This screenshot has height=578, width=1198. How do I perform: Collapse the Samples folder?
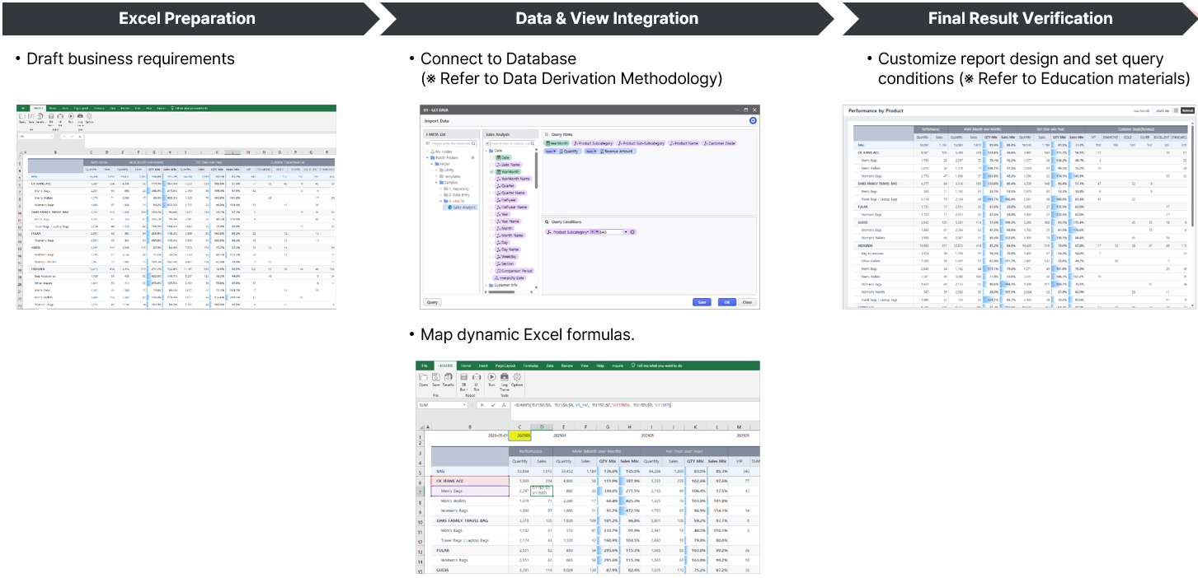click(x=436, y=183)
